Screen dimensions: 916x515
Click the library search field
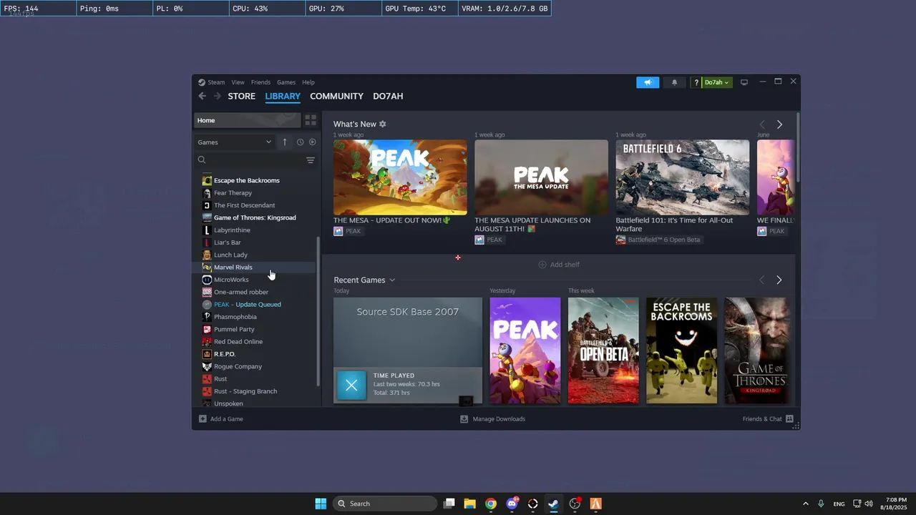[249, 160]
